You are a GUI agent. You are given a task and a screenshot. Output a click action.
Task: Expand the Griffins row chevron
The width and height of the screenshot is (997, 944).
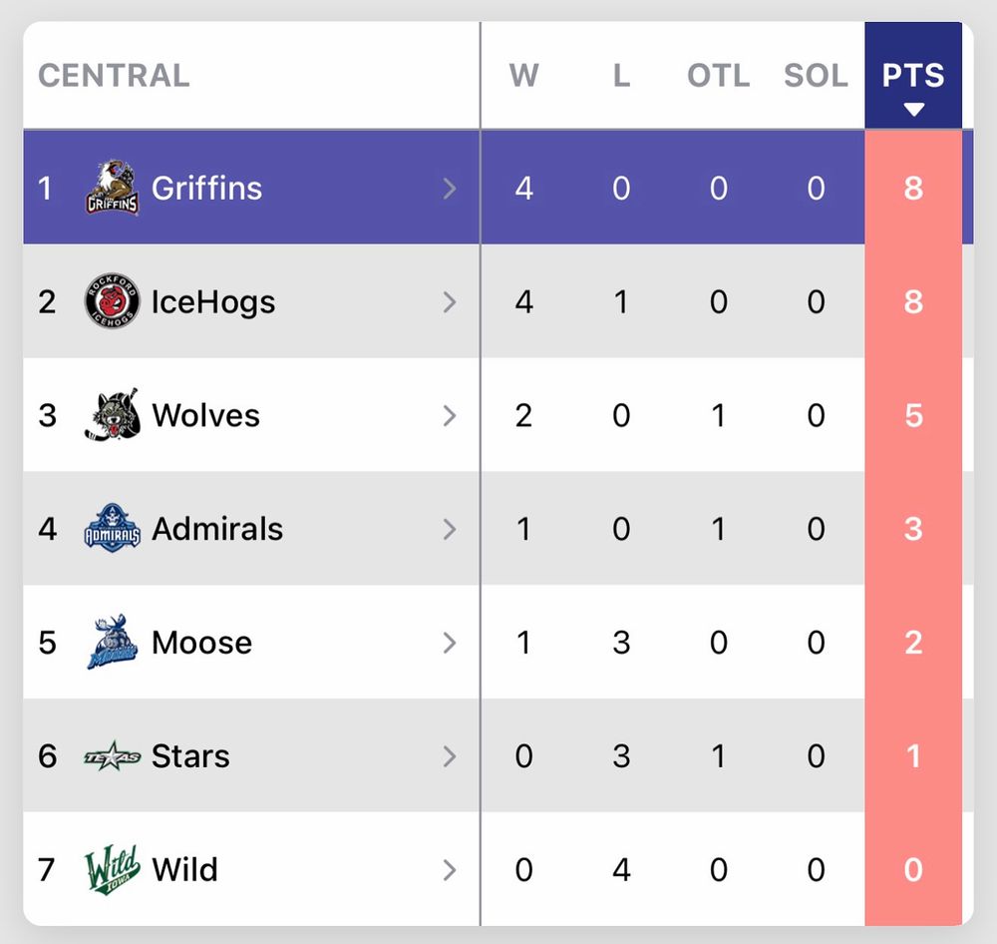click(450, 188)
